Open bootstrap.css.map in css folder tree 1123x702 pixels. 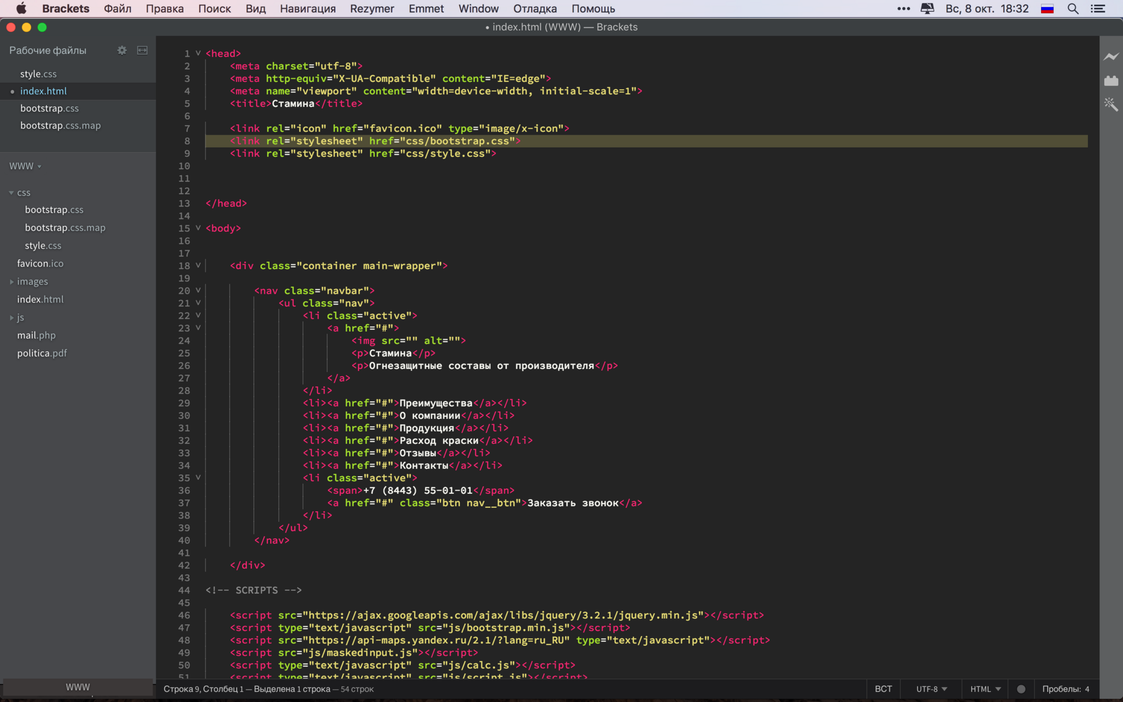65,228
